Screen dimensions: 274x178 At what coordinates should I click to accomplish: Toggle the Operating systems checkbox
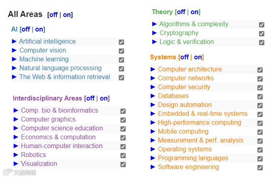pos(260,150)
